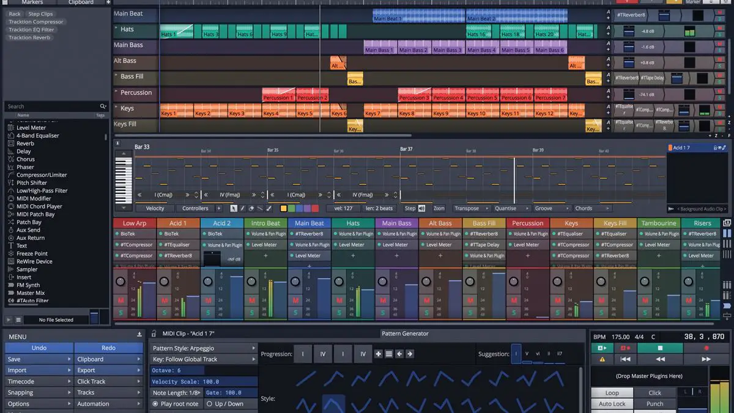Click the Punch button in the transport panel
The width and height of the screenshot is (734, 413).
click(x=656, y=404)
